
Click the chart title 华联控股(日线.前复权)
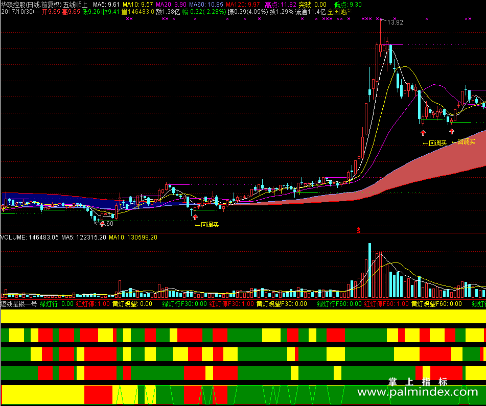coord(31,5)
